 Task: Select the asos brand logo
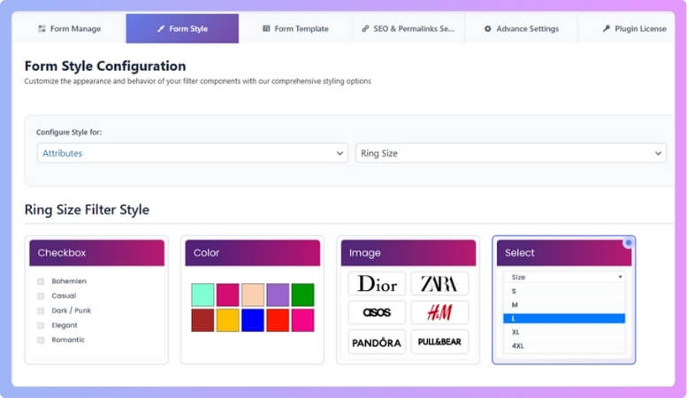point(377,312)
